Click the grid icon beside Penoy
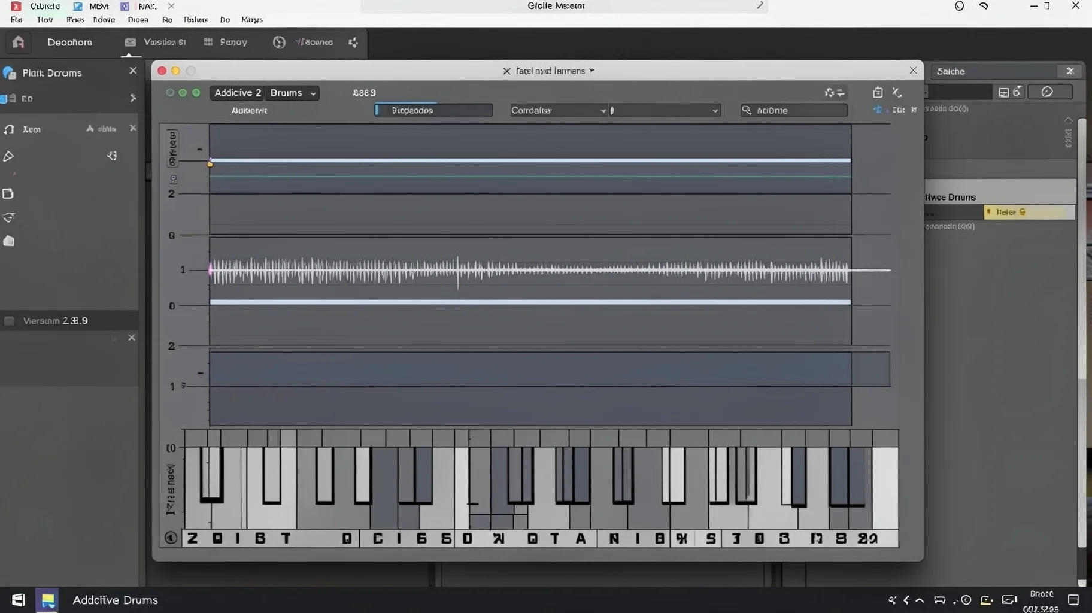 (x=208, y=42)
